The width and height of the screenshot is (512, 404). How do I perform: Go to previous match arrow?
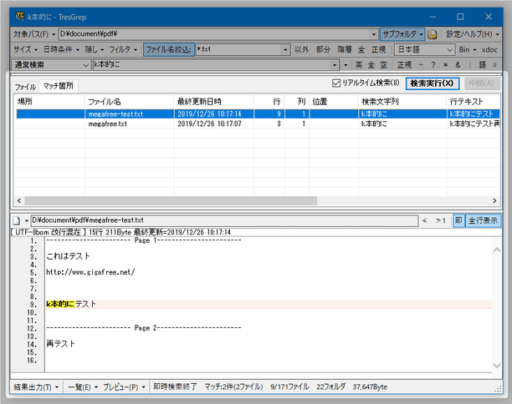click(x=425, y=220)
